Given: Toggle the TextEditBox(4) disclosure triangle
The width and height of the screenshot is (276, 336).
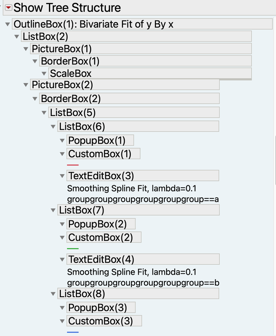Looking at the screenshot, I should coord(62,260).
